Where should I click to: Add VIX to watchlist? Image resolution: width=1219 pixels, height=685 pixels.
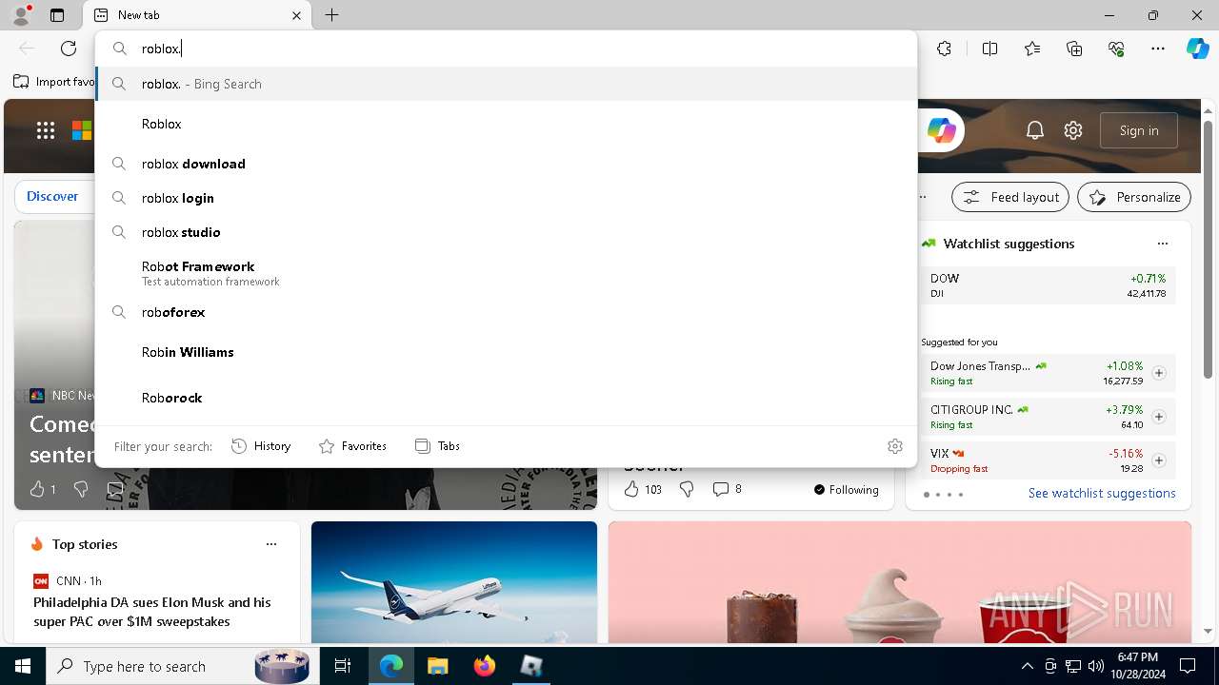tap(1159, 460)
